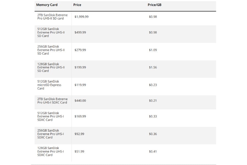Viewport: 247px width, 165px height.
Task: Click the 2TB Extreme Pro UHS-I SDXC name
Action: 52,101
